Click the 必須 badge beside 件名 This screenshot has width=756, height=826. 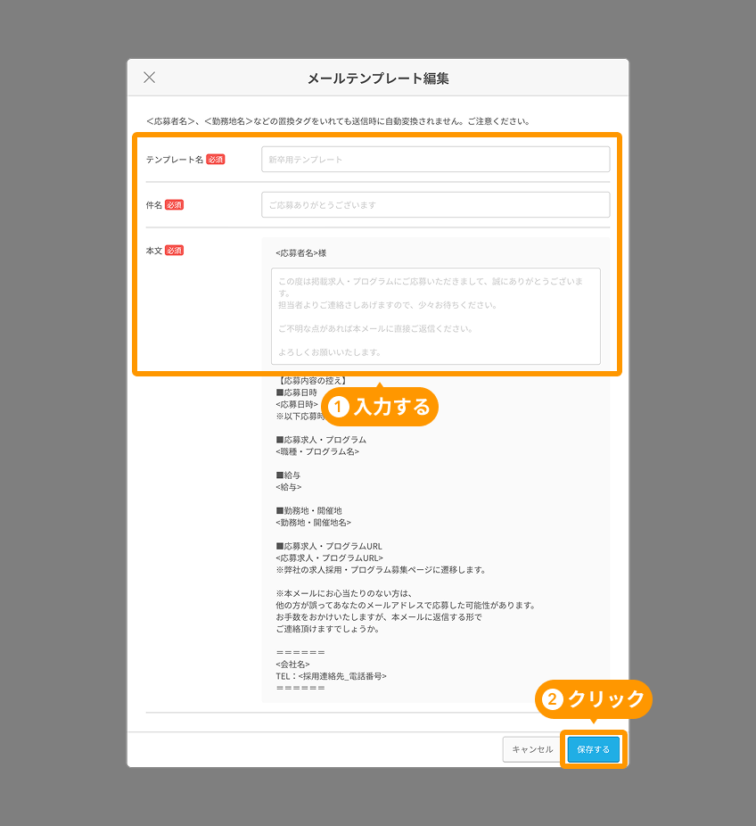tap(174, 205)
